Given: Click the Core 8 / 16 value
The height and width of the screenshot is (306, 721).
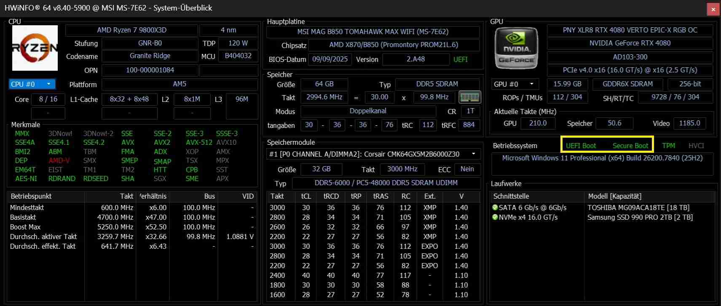Looking at the screenshot, I should click(x=48, y=99).
